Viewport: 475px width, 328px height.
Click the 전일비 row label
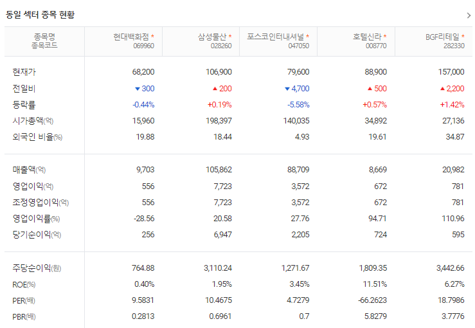[24, 89]
